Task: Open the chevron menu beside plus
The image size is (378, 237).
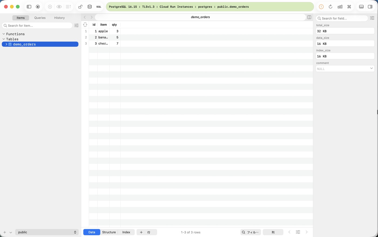Action: pyautogui.click(x=11, y=232)
